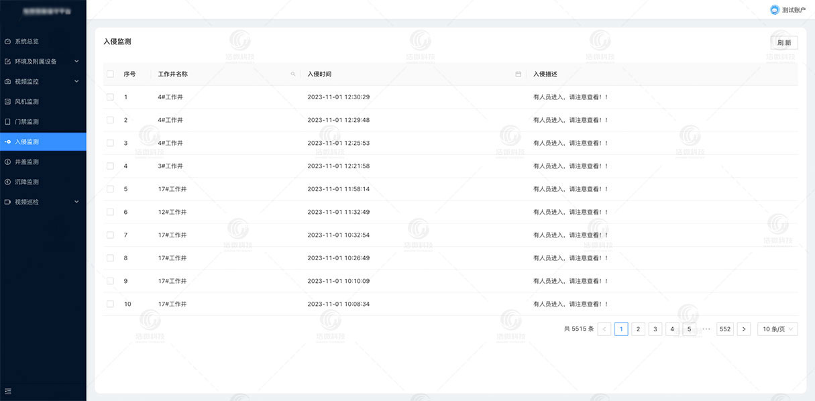
Task: Check the checkbox for row 1
Action: point(110,97)
